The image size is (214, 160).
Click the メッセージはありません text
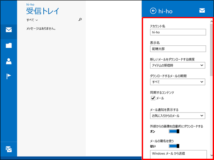[41, 29]
